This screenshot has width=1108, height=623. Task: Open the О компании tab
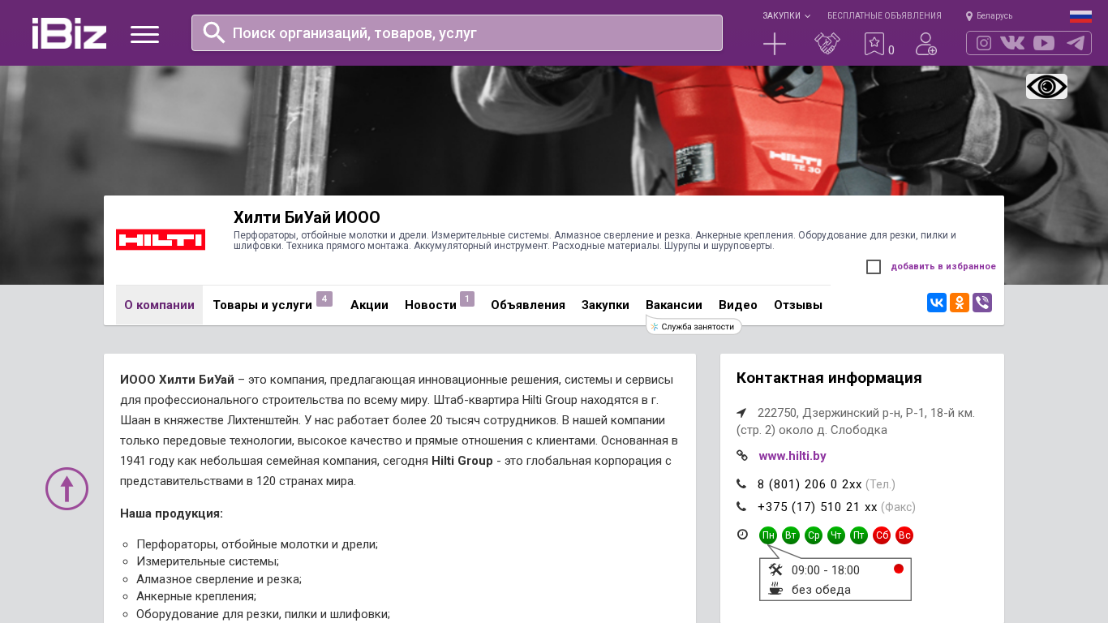tap(159, 305)
